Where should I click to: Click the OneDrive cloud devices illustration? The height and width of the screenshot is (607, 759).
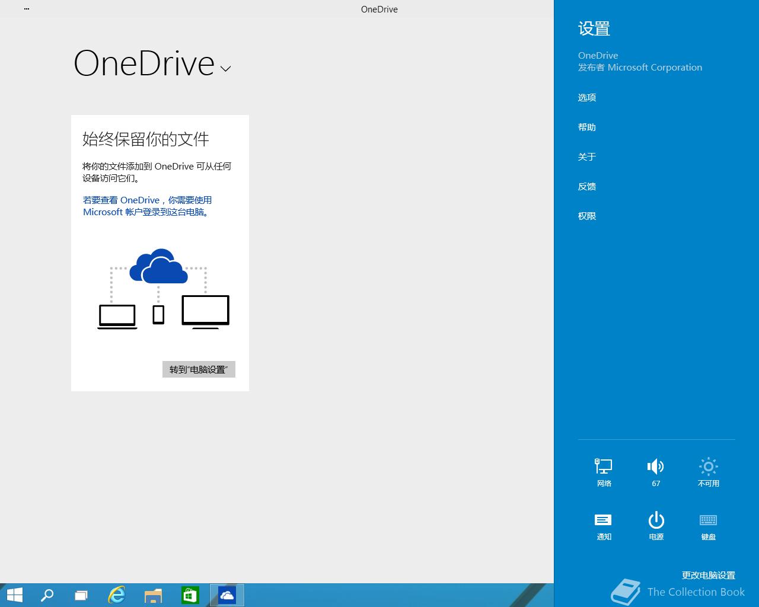coord(164,289)
